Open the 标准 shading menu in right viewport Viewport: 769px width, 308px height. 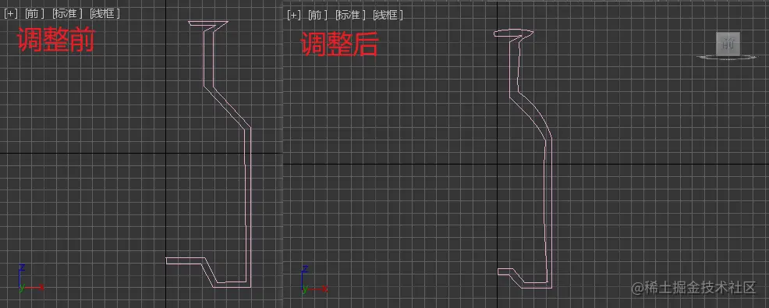[350, 15]
